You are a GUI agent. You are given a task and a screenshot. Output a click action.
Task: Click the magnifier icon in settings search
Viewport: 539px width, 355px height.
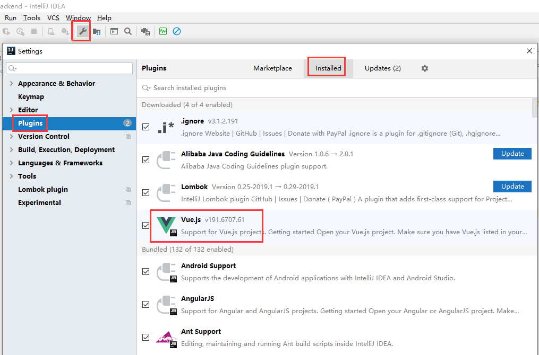[12, 68]
